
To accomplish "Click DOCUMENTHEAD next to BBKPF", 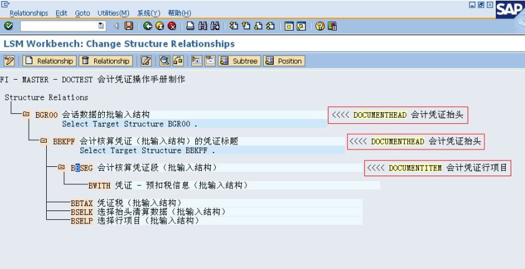I will 398,141.
